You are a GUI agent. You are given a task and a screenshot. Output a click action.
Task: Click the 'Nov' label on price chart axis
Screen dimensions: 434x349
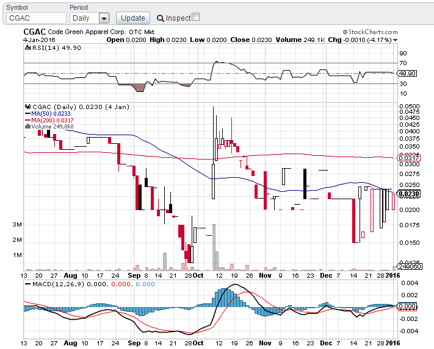click(265, 275)
